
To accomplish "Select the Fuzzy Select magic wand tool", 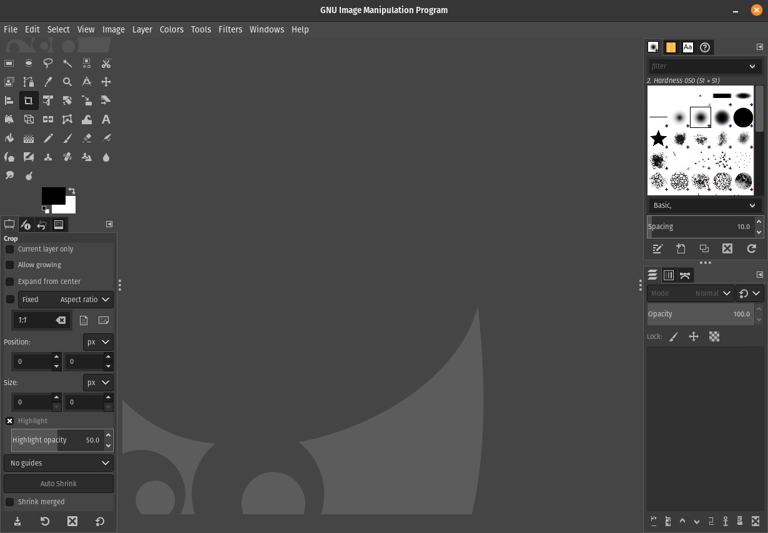I will coord(67,63).
